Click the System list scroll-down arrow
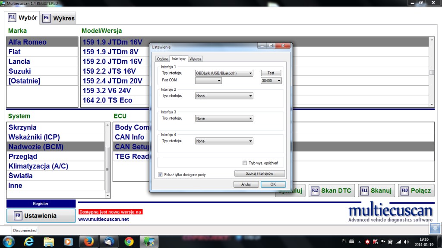The width and height of the screenshot is (442, 248). (107, 195)
